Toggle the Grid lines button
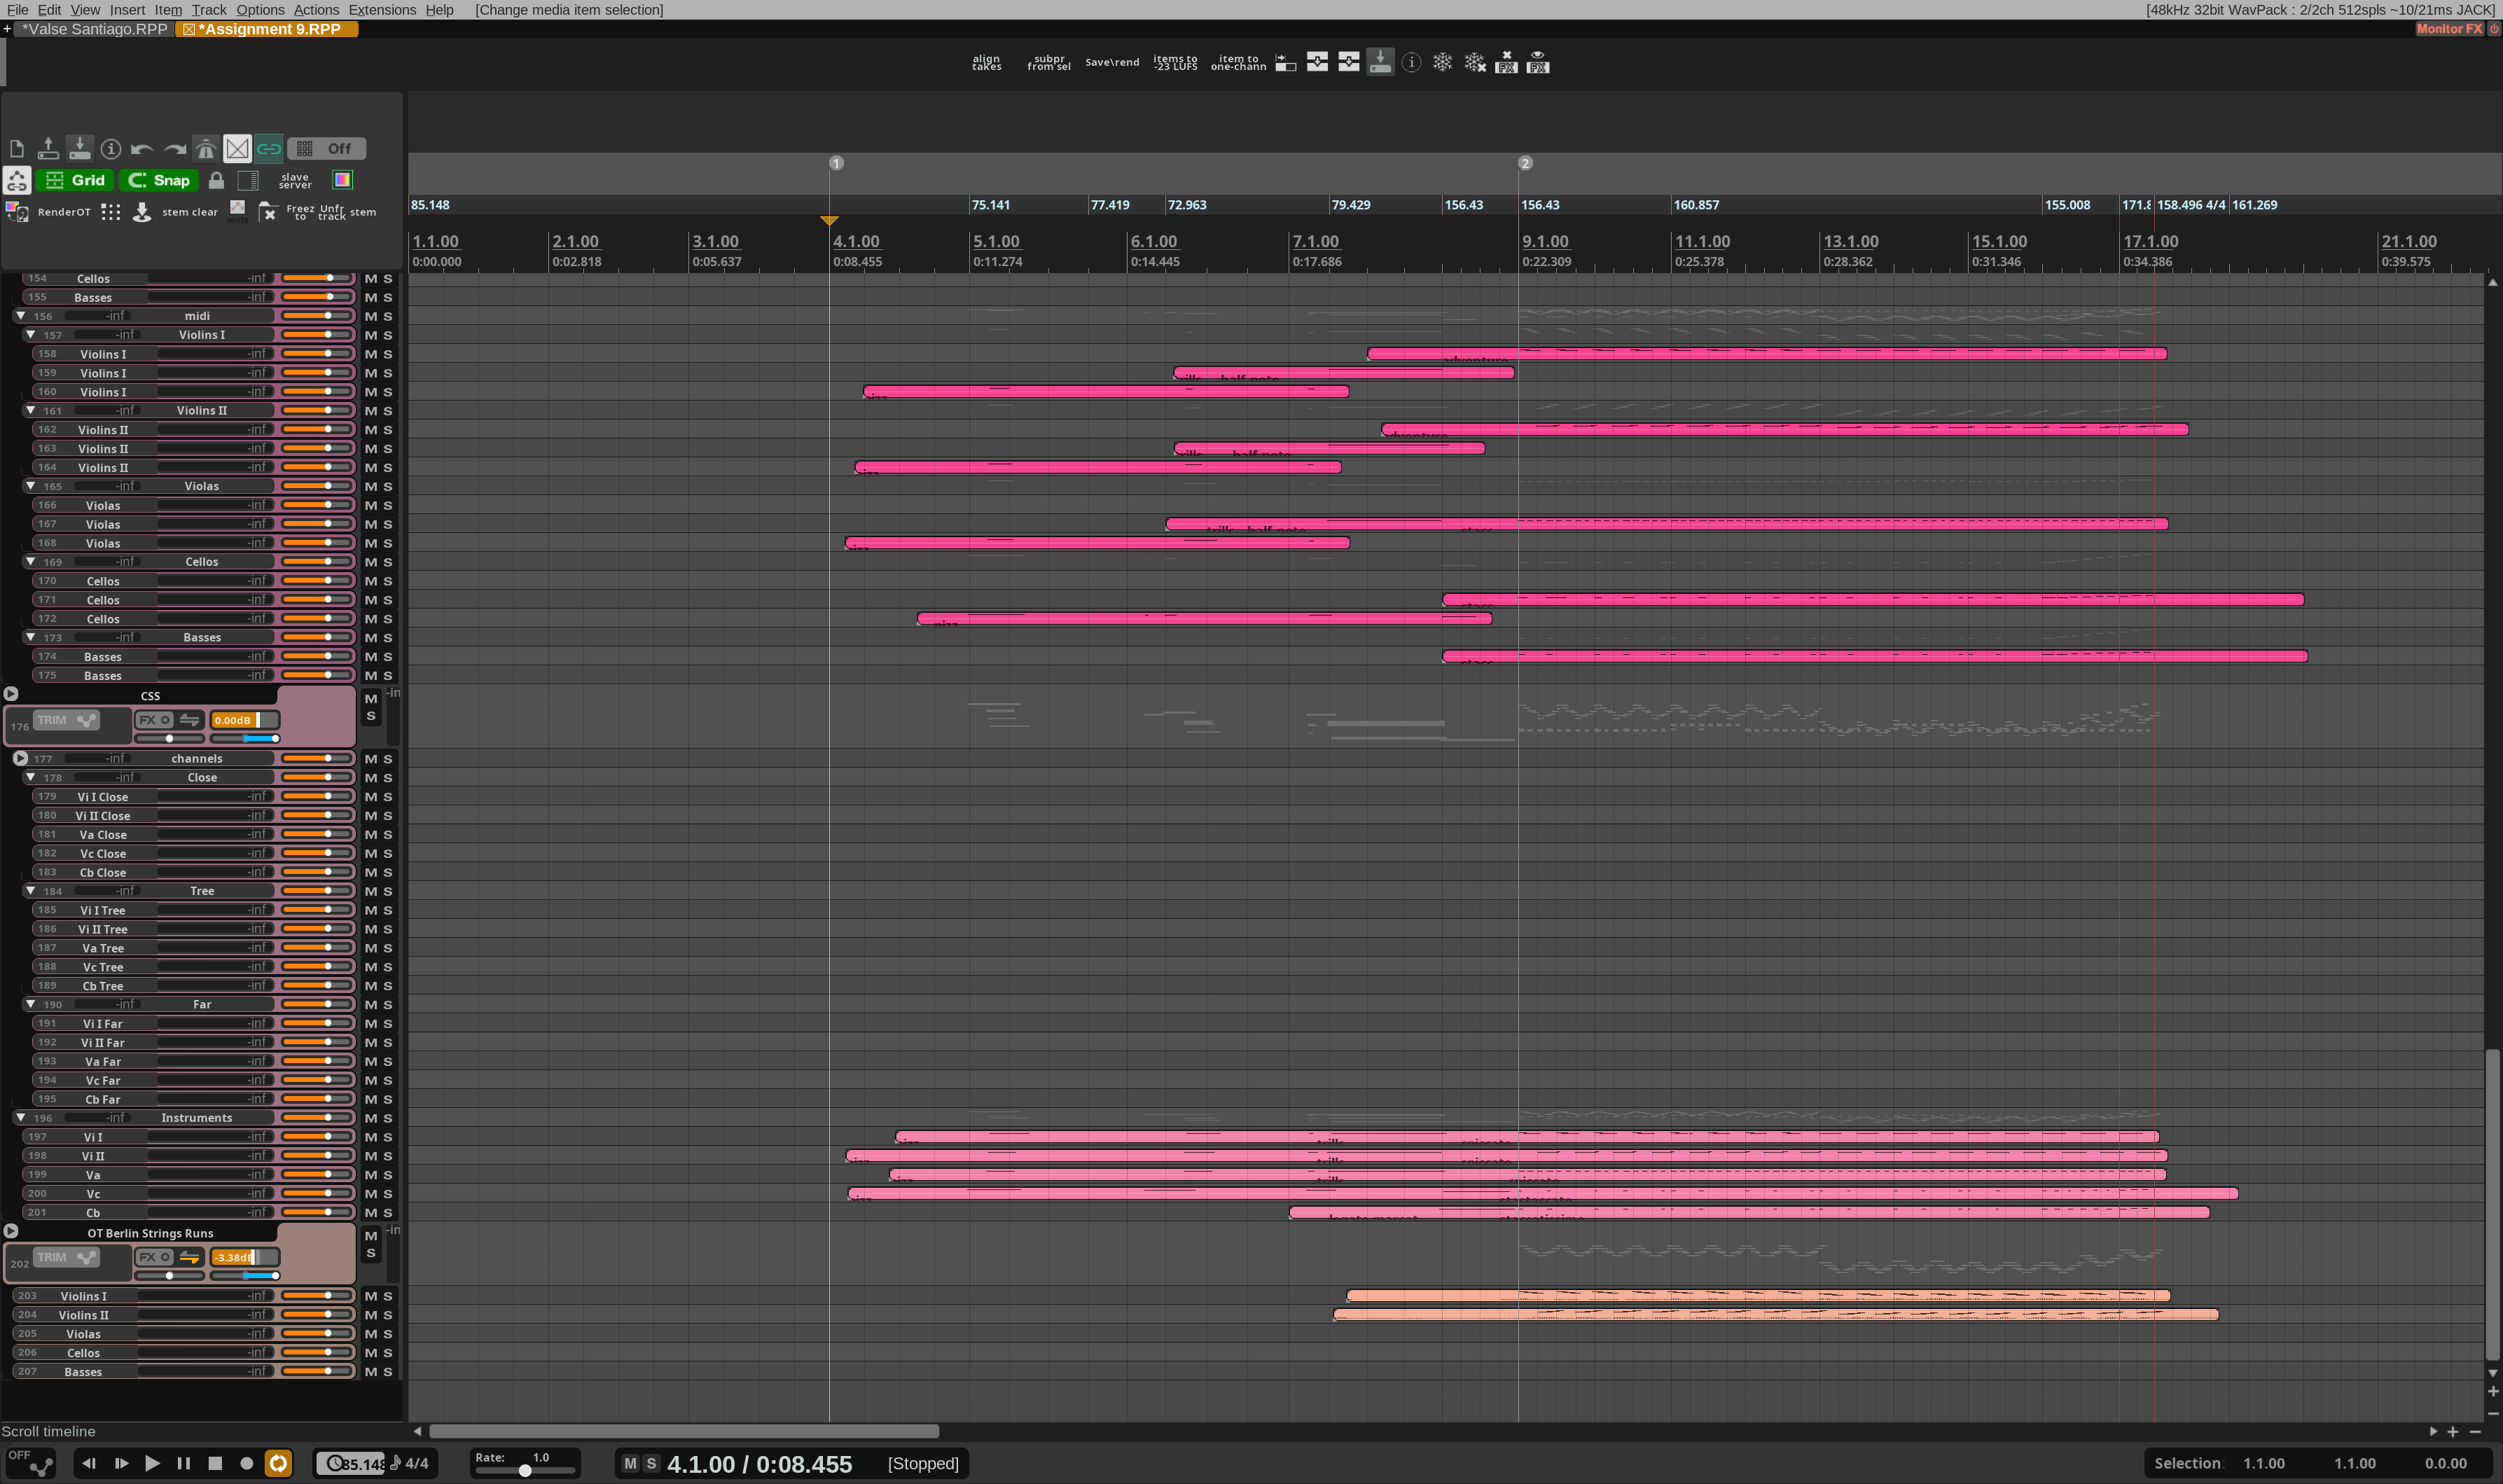The height and width of the screenshot is (1484, 2503). click(75, 180)
